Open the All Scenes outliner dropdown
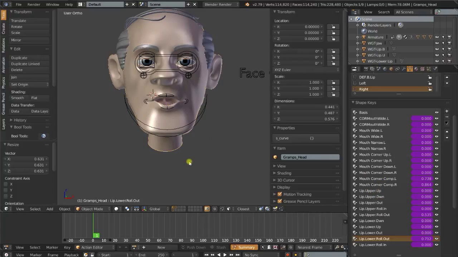Viewport: 458px width, 257px height. pos(413,12)
